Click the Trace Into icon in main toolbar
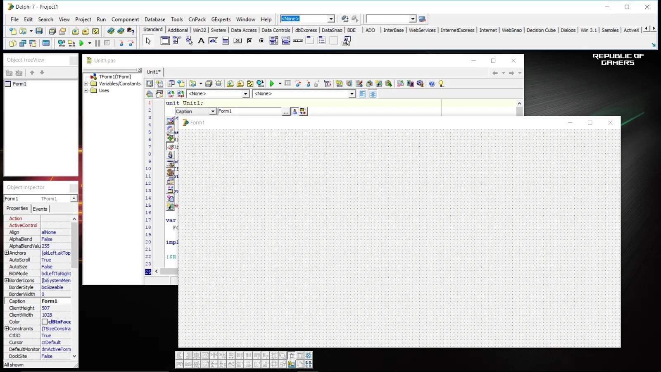Image resolution: width=661 pixels, height=372 pixels. pos(121,43)
